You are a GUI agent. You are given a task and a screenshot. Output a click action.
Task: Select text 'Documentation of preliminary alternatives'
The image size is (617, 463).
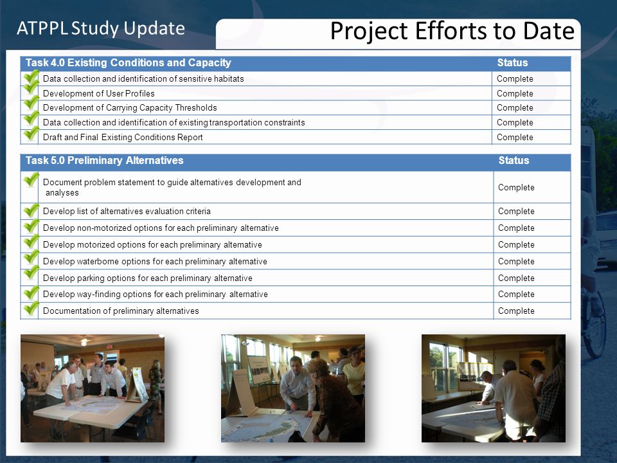pyautogui.click(x=121, y=311)
